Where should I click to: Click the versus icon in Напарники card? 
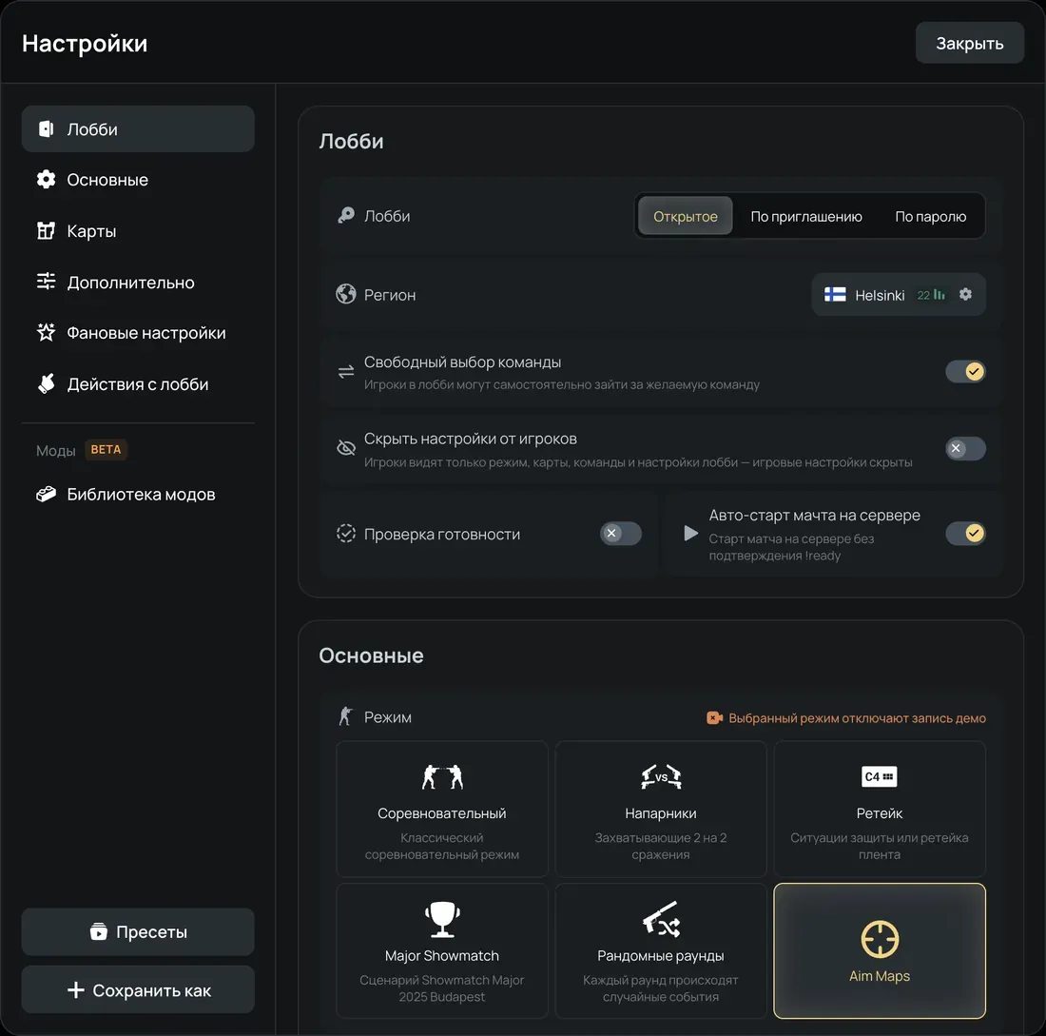[661, 777]
